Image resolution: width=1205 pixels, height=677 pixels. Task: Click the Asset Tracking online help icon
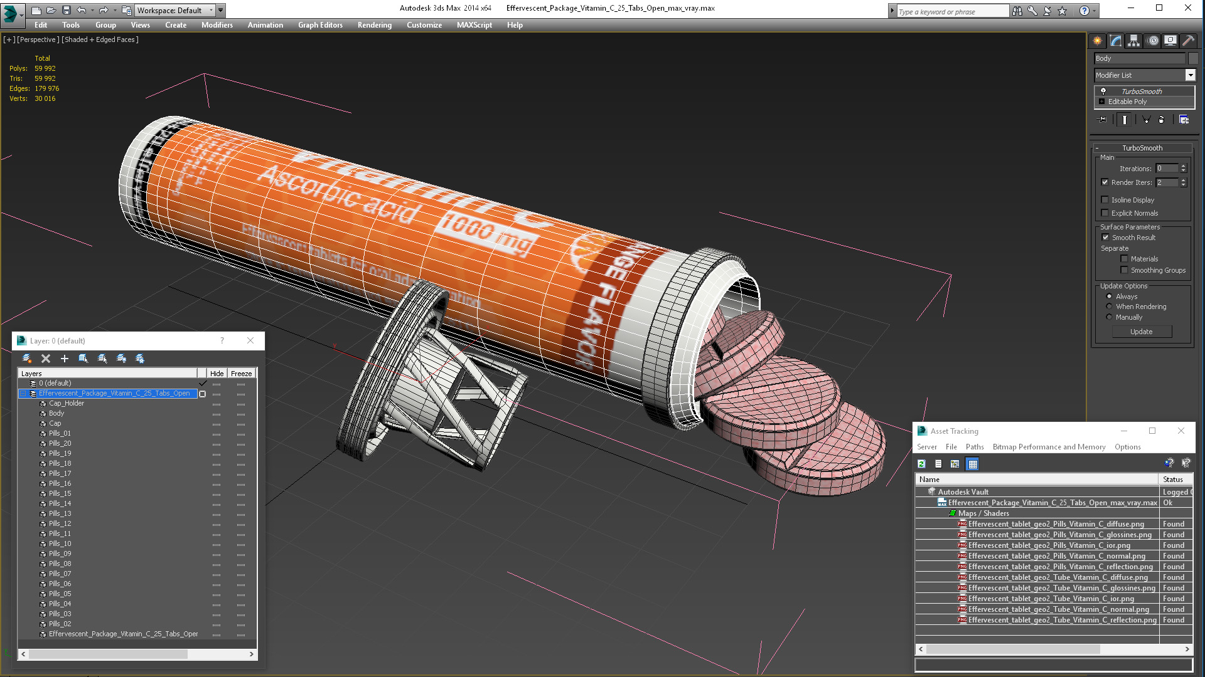(1169, 463)
